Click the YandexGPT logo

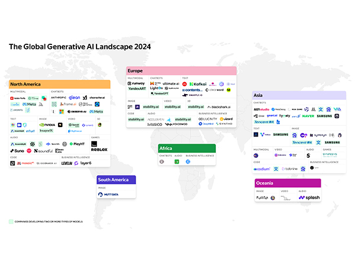pyautogui.click(x=160, y=93)
